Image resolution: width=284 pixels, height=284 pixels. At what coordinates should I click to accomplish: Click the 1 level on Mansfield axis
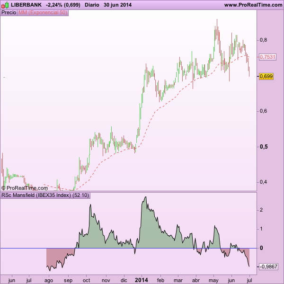(261, 229)
